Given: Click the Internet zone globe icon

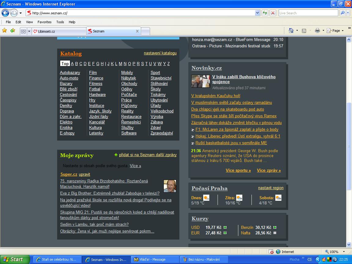Looking at the screenshot, I should 278,252.
